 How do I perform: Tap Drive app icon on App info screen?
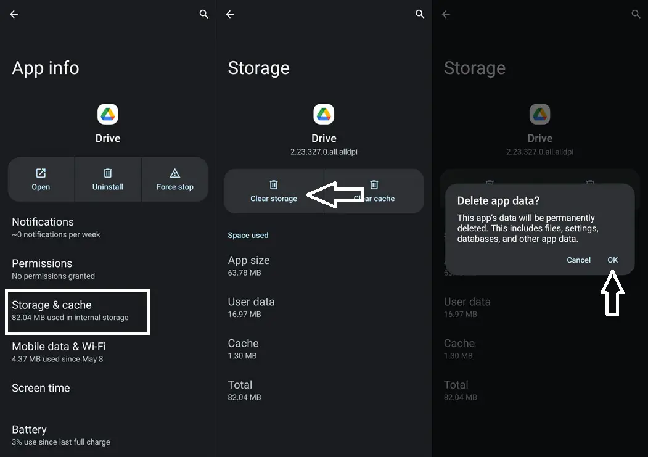[108, 114]
